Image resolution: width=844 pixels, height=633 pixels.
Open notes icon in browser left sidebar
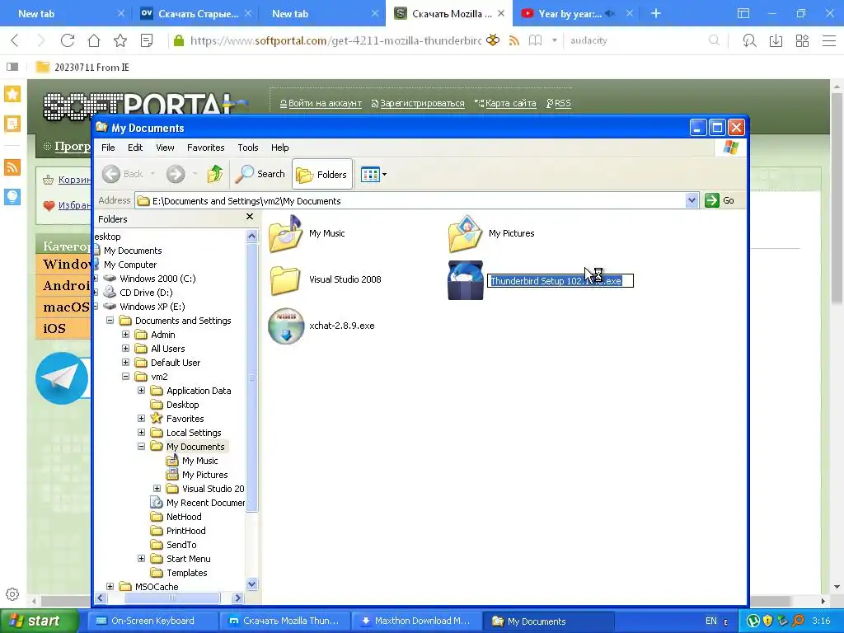point(12,124)
